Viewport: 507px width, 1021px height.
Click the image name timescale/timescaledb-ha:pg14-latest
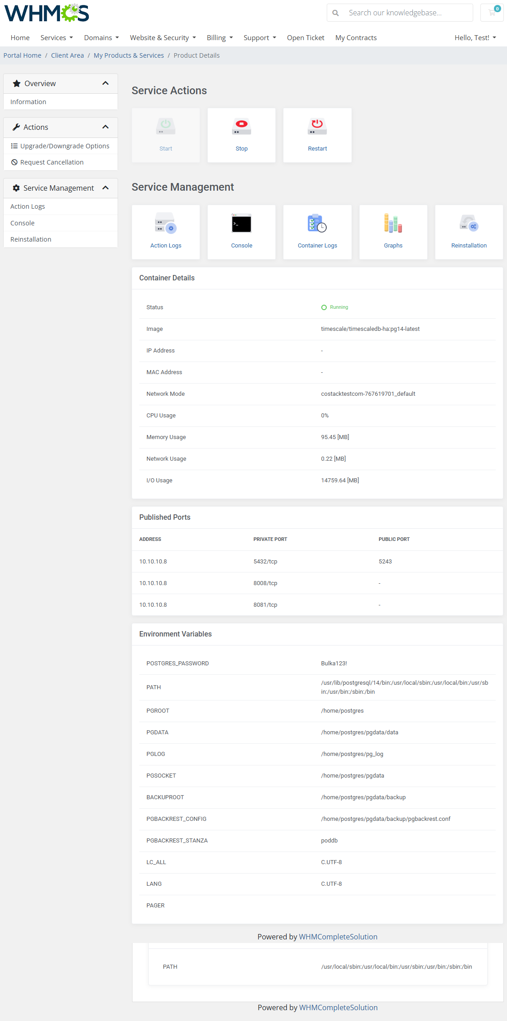point(370,329)
